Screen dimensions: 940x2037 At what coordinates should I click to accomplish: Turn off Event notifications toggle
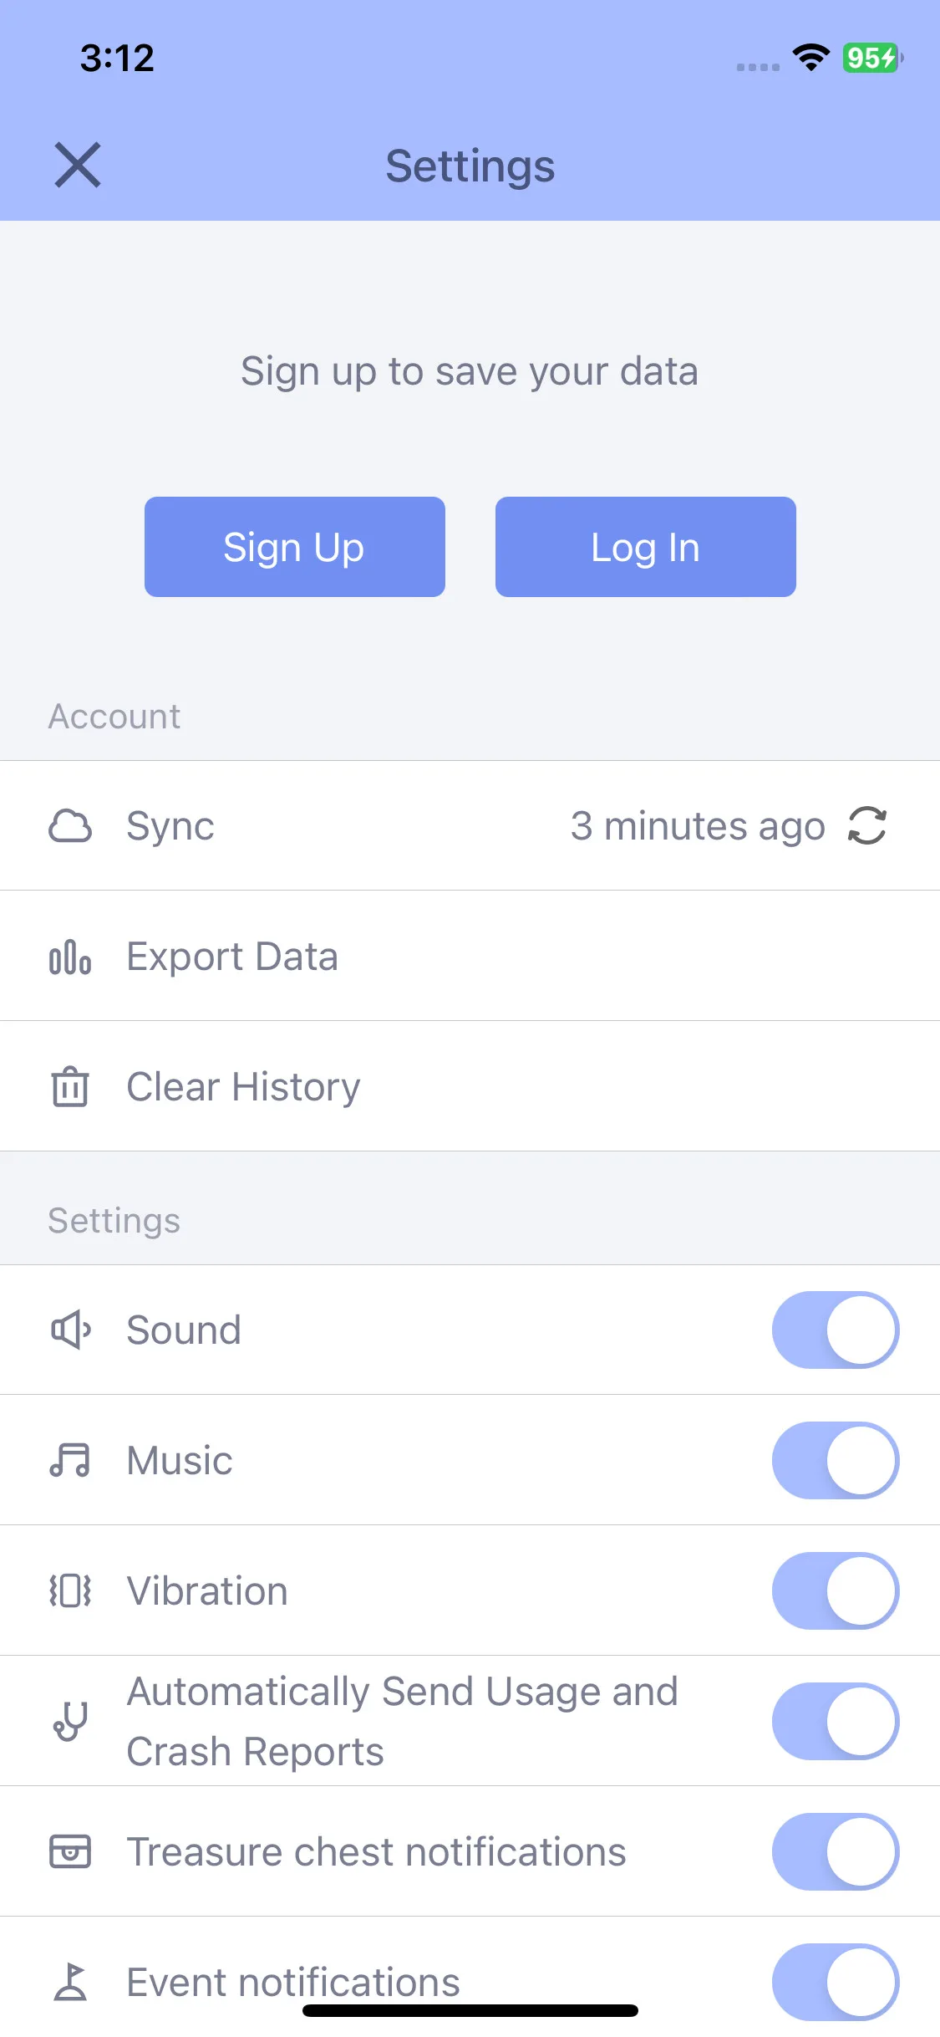click(x=836, y=1982)
